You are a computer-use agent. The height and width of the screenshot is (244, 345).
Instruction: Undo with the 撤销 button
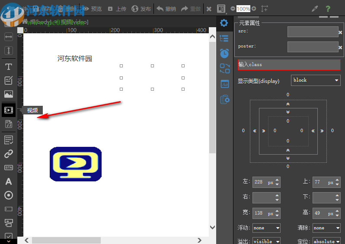(166, 9)
